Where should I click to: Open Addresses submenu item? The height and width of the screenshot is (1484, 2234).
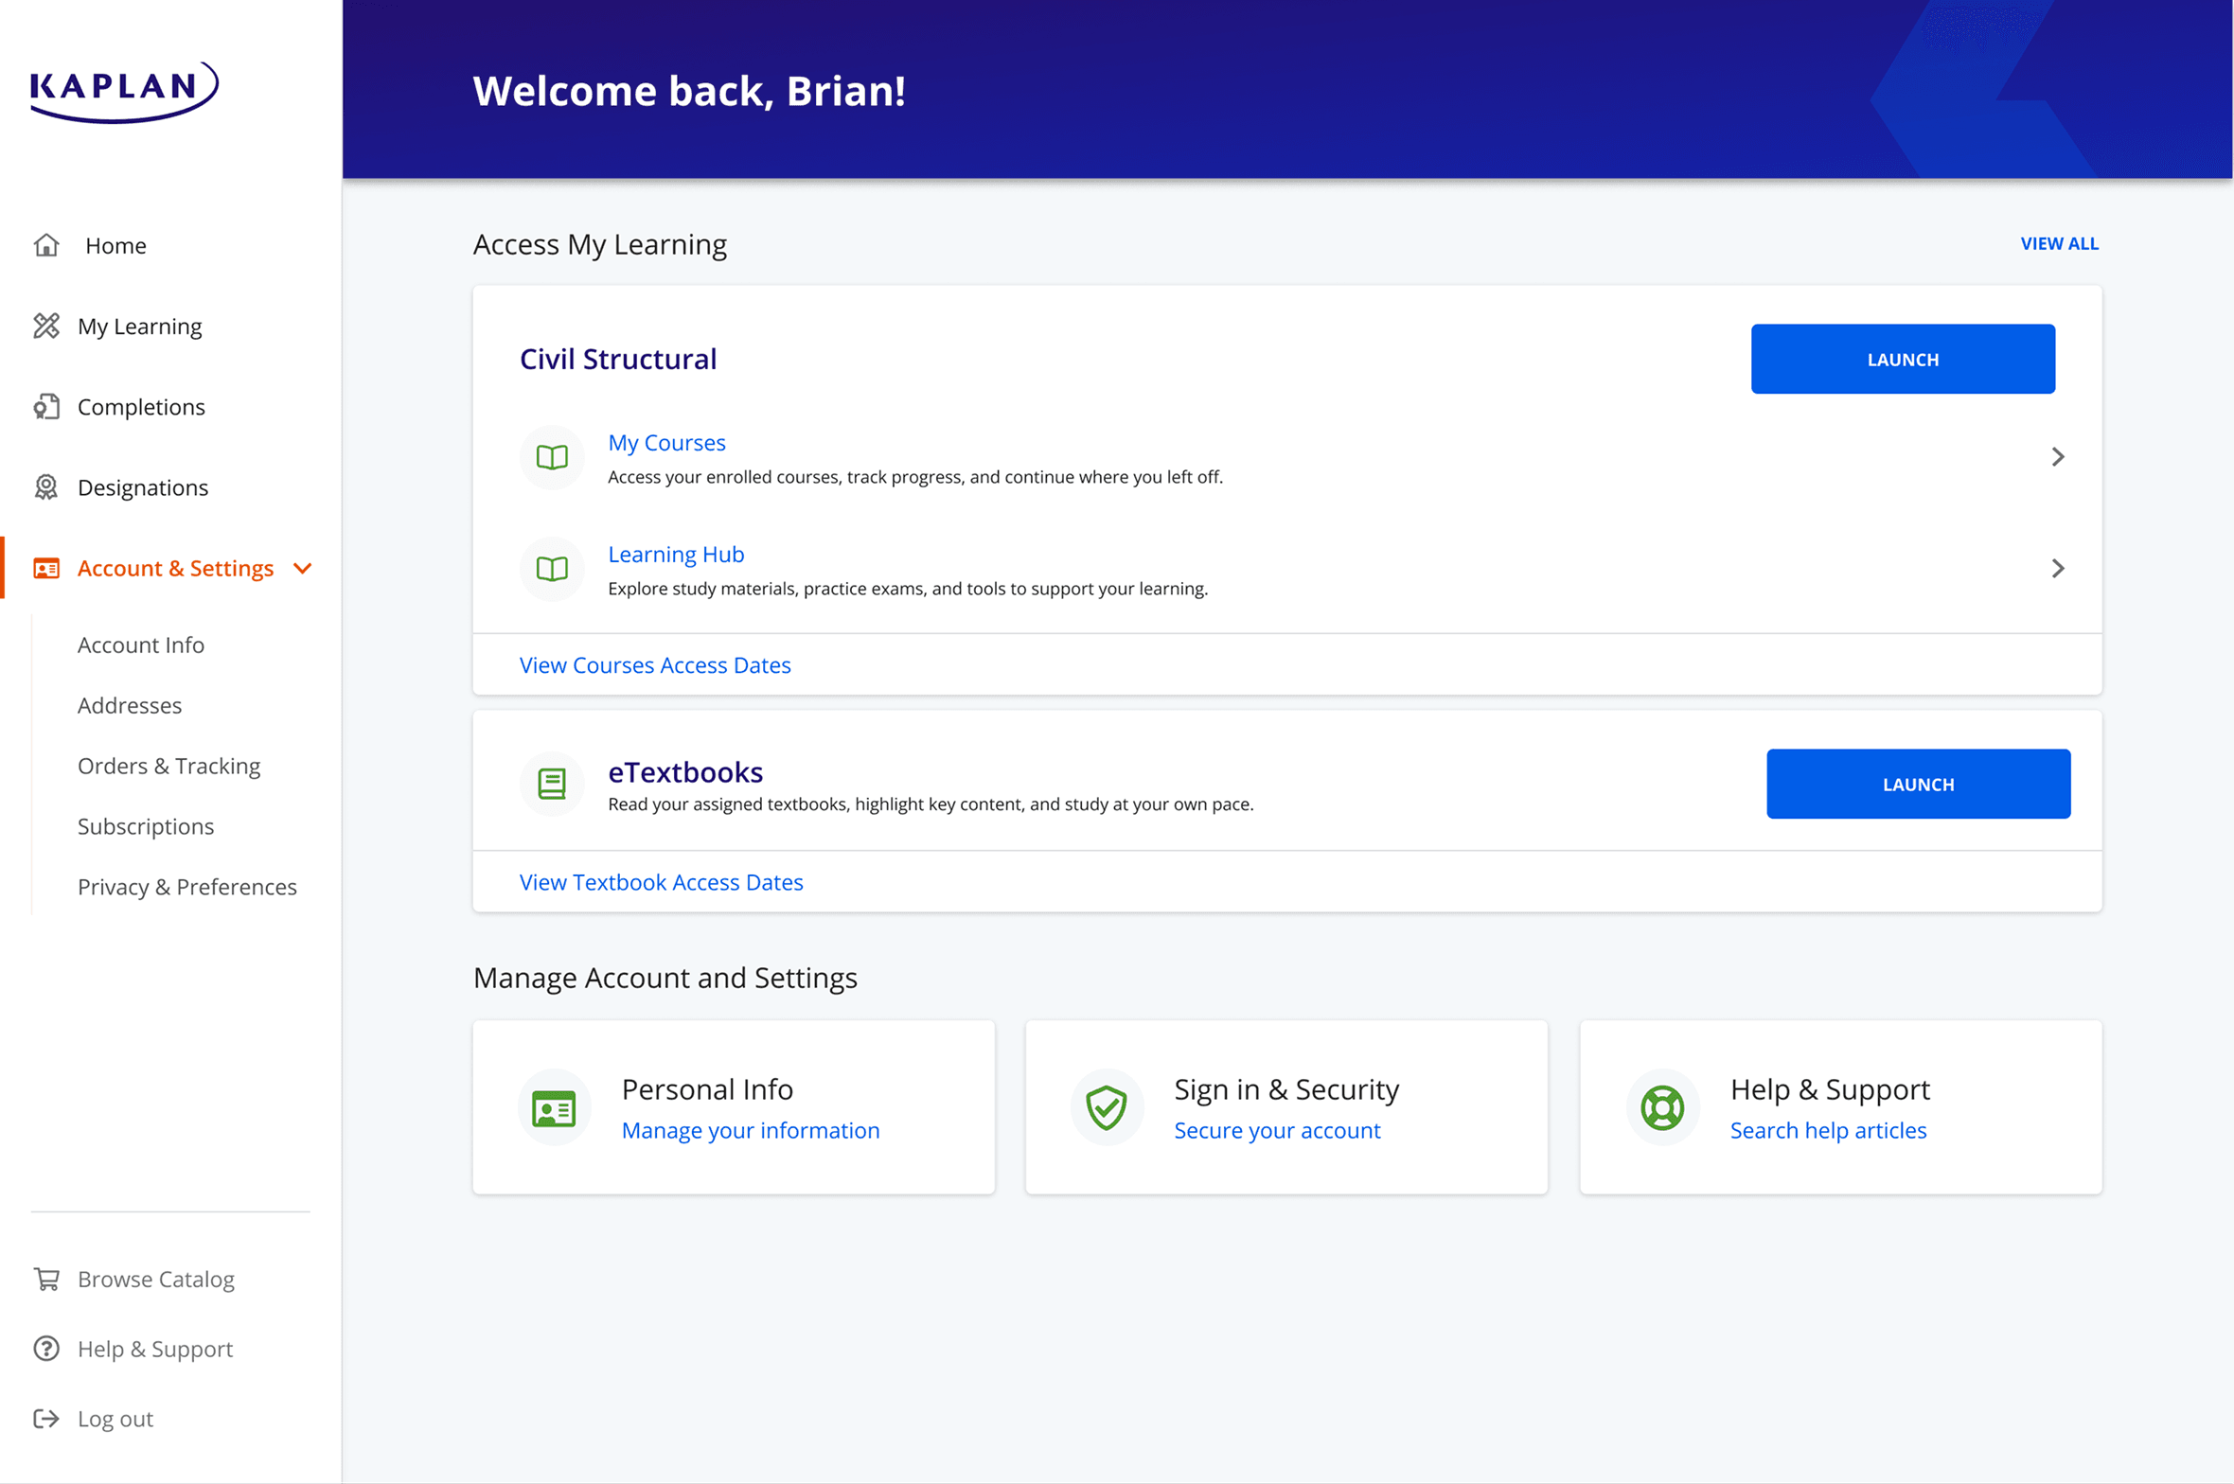(x=130, y=705)
